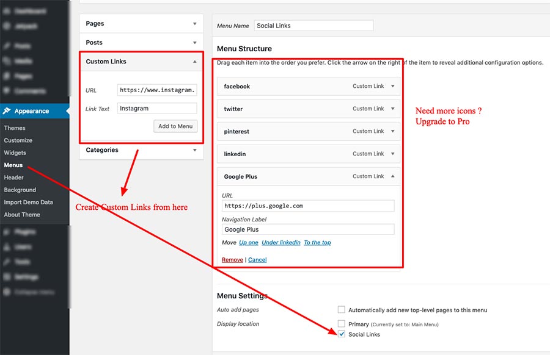Open Widgets in the Appearance submenu
This screenshot has width=550, height=355.
tap(15, 153)
